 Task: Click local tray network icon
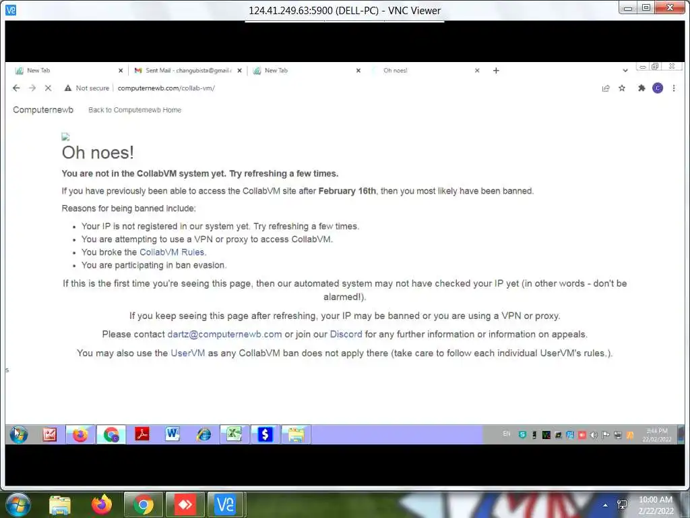(x=622, y=505)
